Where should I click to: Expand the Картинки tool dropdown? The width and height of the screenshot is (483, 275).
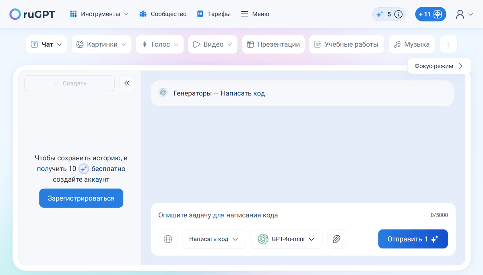click(x=101, y=44)
